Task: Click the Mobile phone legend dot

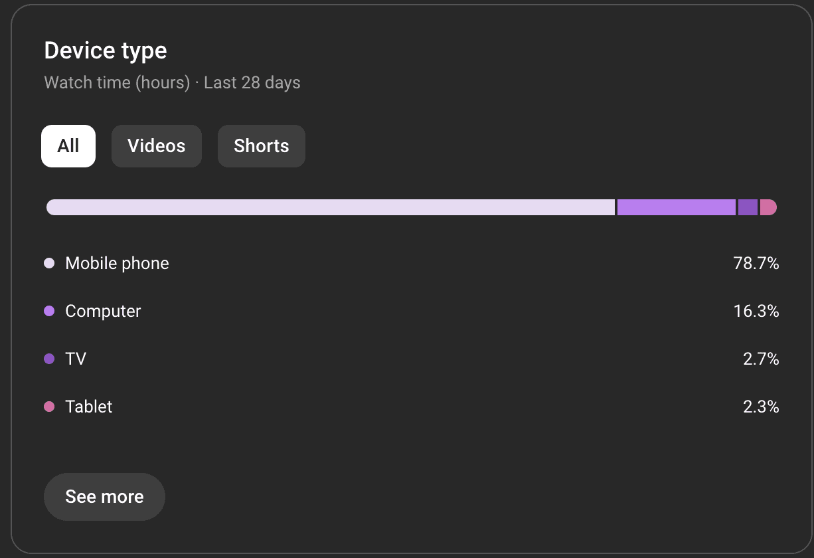Action: (49, 263)
